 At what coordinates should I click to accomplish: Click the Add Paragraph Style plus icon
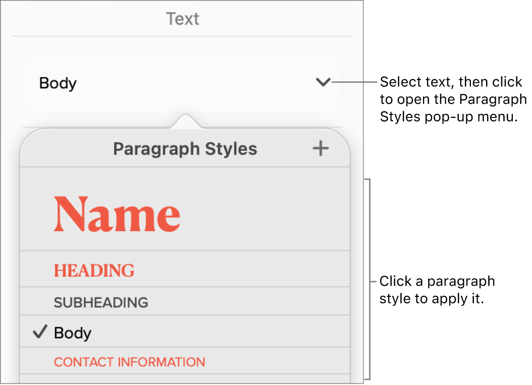click(321, 148)
